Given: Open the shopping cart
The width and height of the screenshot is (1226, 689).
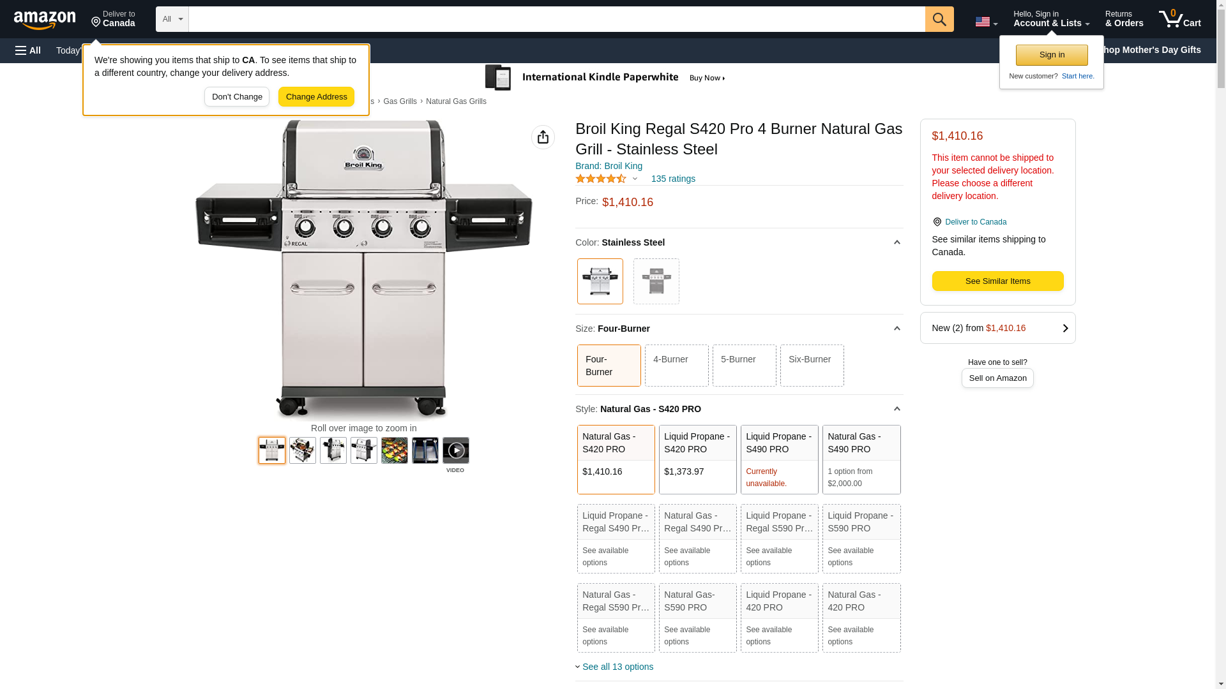Looking at the screenshot, I should point(1180,19).
